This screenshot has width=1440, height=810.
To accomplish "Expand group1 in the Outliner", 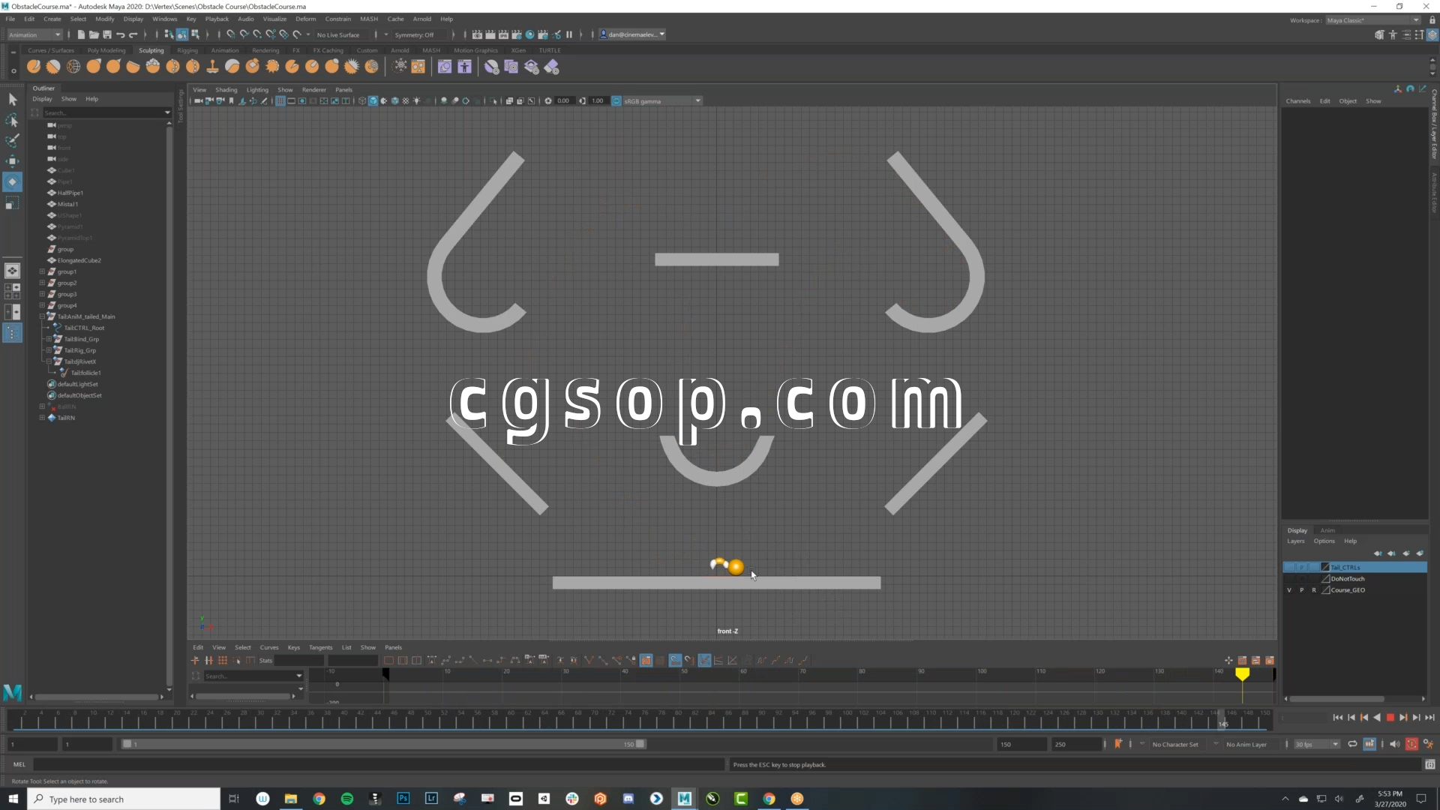I will pos(42,271).
